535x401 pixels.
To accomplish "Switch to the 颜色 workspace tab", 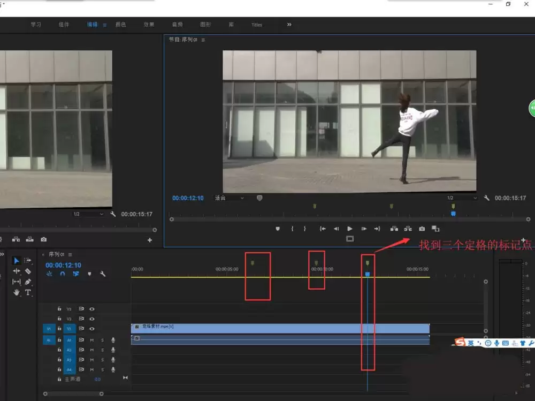I will [121, 25].
